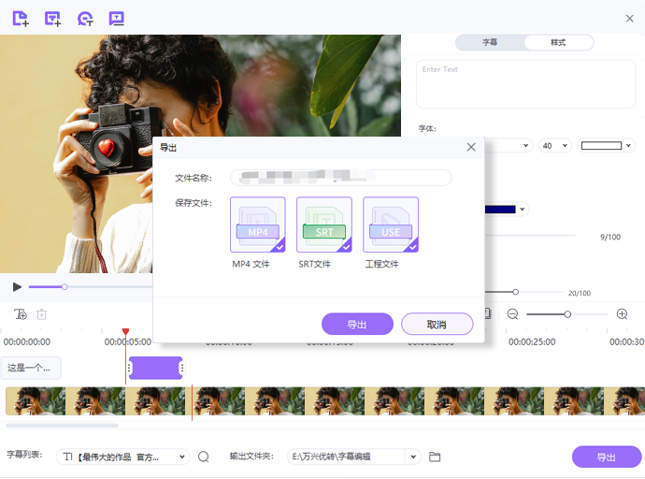
Task: Open the 字幕列表 dropdown
Action: 122,457
